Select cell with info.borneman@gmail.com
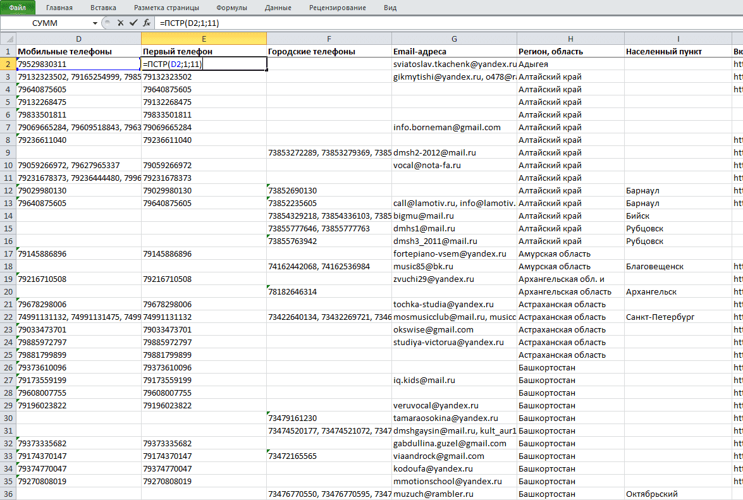This screenshot has width=743, height=500. (x=454, y=127)
